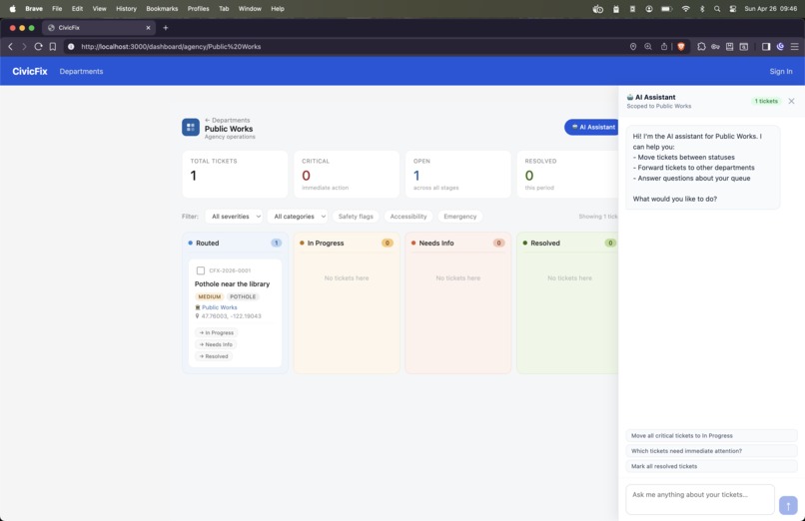Click the Total Tickets stat card
The height and width of the screenshot is (521, 805).
235,174
